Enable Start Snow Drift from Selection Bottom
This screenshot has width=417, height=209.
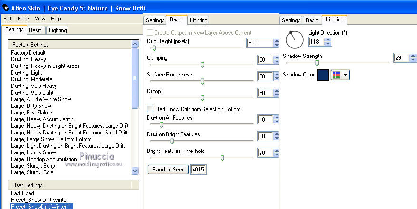pos(150,109)
